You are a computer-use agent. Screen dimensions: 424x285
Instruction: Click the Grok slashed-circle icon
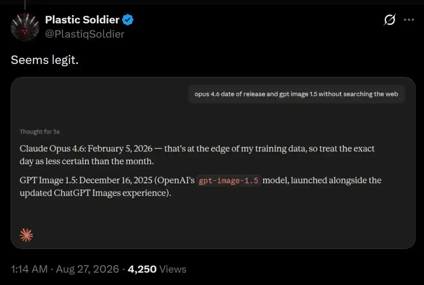(390, 20)
